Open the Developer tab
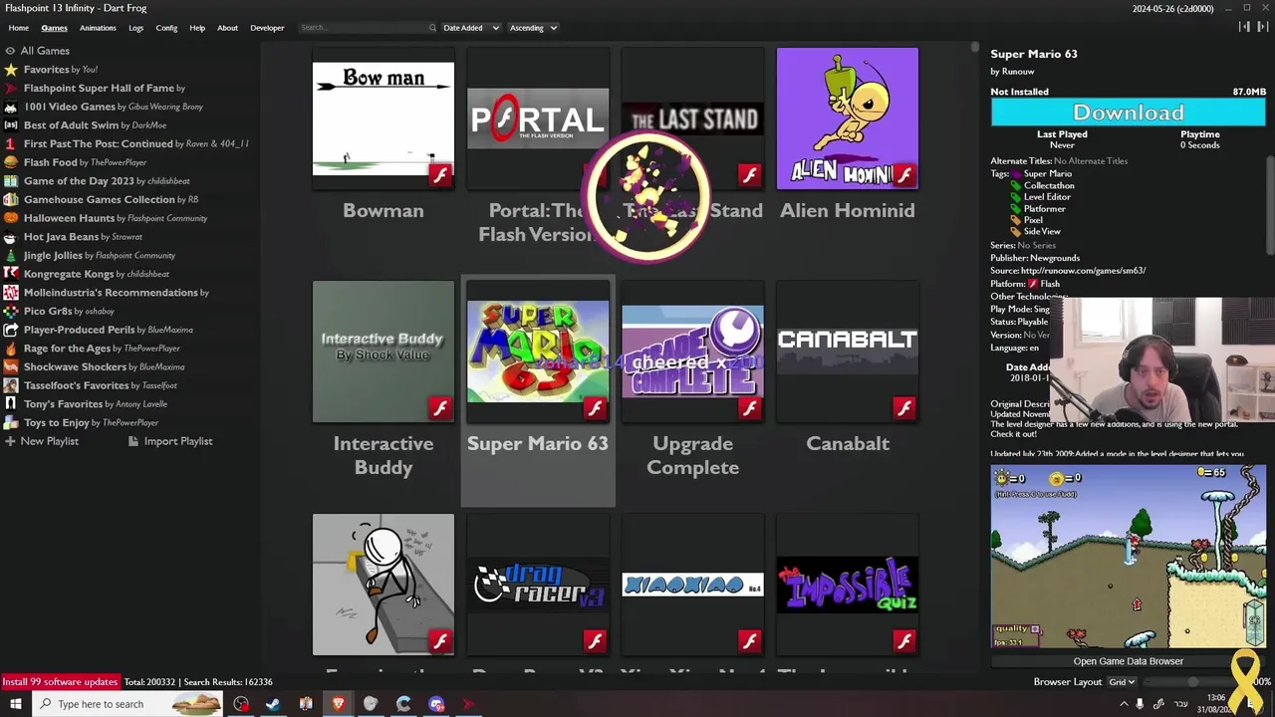 coord(267,28)
